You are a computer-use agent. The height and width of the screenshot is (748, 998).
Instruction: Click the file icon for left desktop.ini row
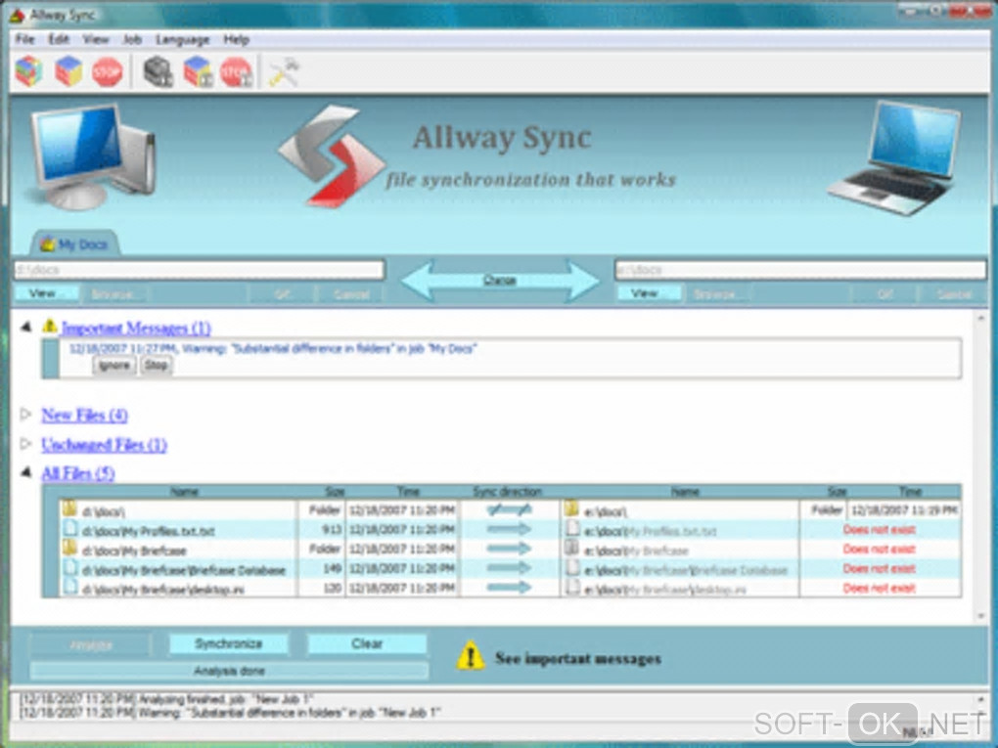70,587
